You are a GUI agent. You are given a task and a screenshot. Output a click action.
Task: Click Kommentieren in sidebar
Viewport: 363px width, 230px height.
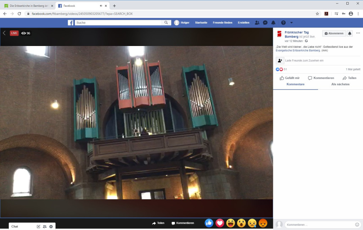[321, 78]
